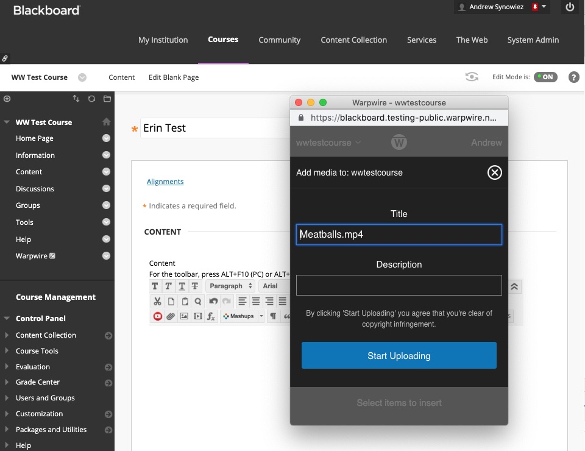
Task: Open Discussions menu item options
Action: click(106, 189)
